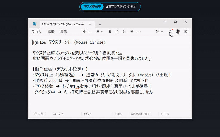Maximize the Notepad window

coord(175,22)
